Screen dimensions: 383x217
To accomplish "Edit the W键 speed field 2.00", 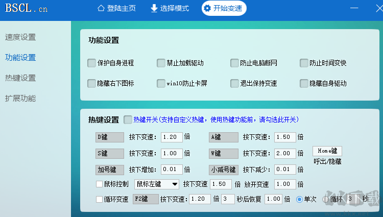I will point(285,154).
